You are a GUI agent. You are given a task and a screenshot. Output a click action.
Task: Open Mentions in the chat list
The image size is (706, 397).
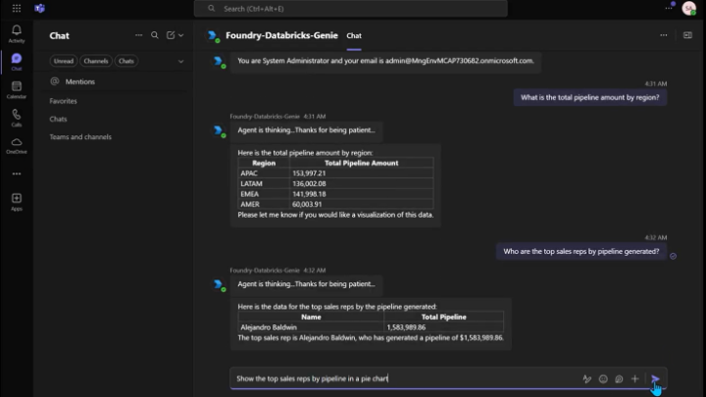point(79,81)
